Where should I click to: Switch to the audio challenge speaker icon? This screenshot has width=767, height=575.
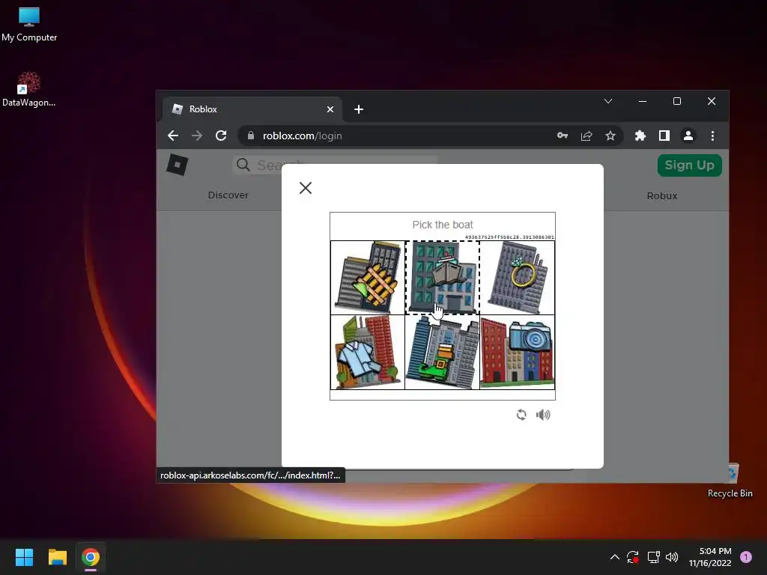pyautogui.click(x=543, y=415)
